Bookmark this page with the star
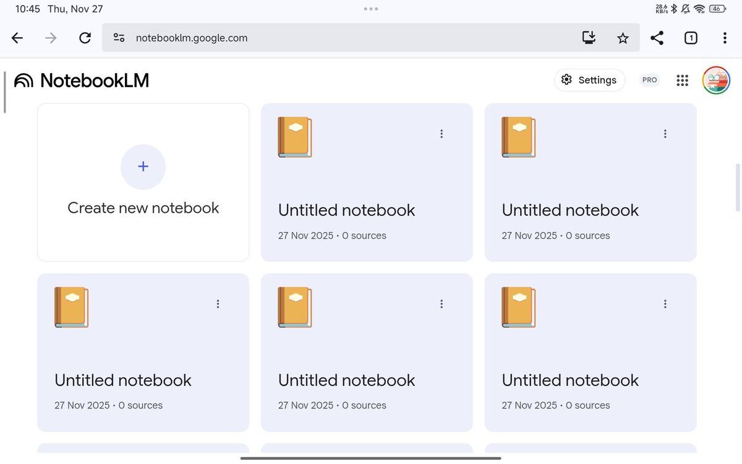The width and height of the screenshot is (742, 464). [x=623, y=38]
